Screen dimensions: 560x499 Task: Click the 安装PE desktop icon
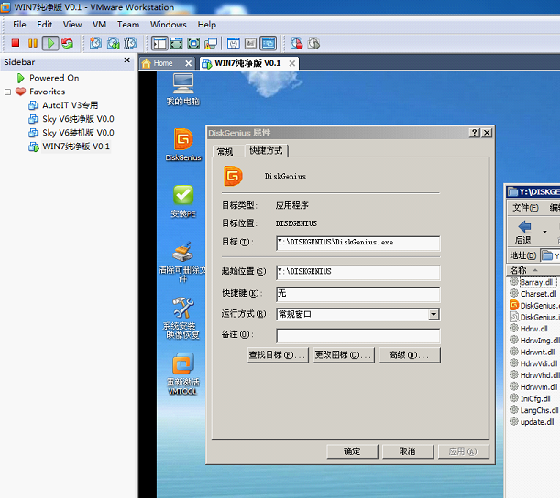click(x=183, y=201)
